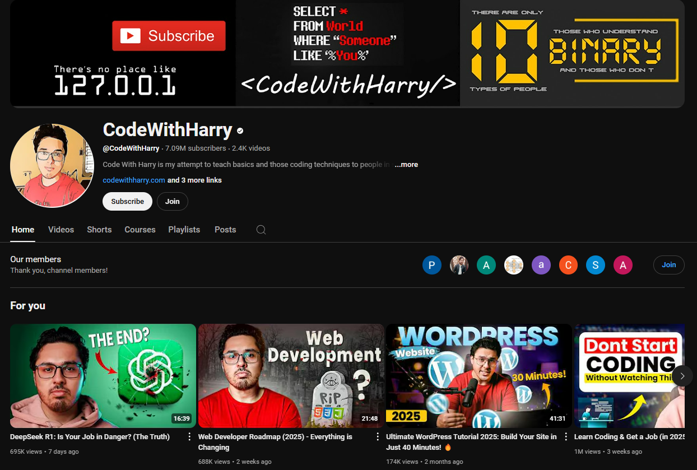Click the 'Our members' heading

(36, 259)
